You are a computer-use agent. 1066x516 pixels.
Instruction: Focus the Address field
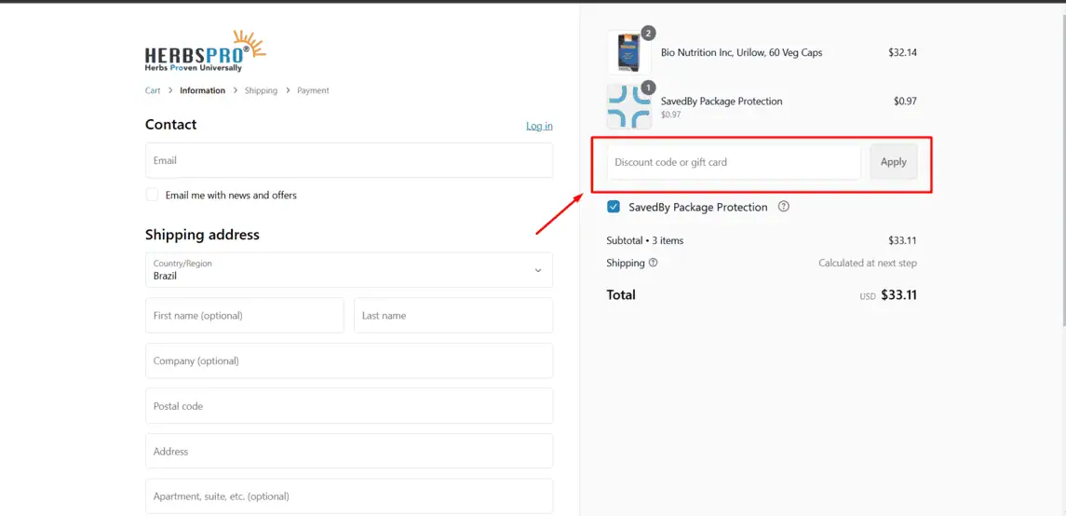(349, 452)
